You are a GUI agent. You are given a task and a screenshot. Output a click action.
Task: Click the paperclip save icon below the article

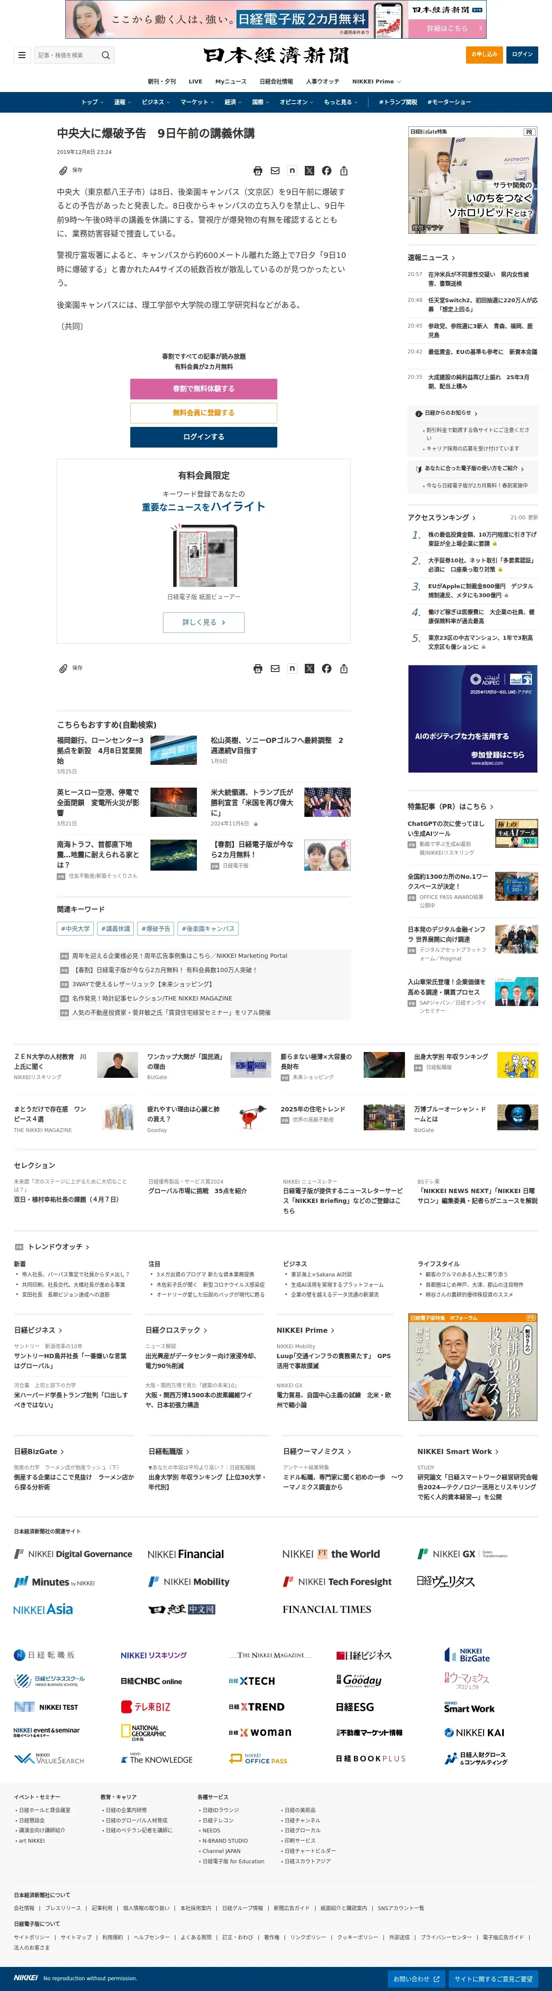[63, 669]
